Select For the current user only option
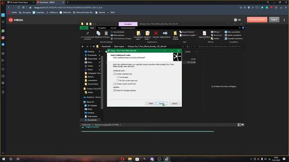 (117, 81)
